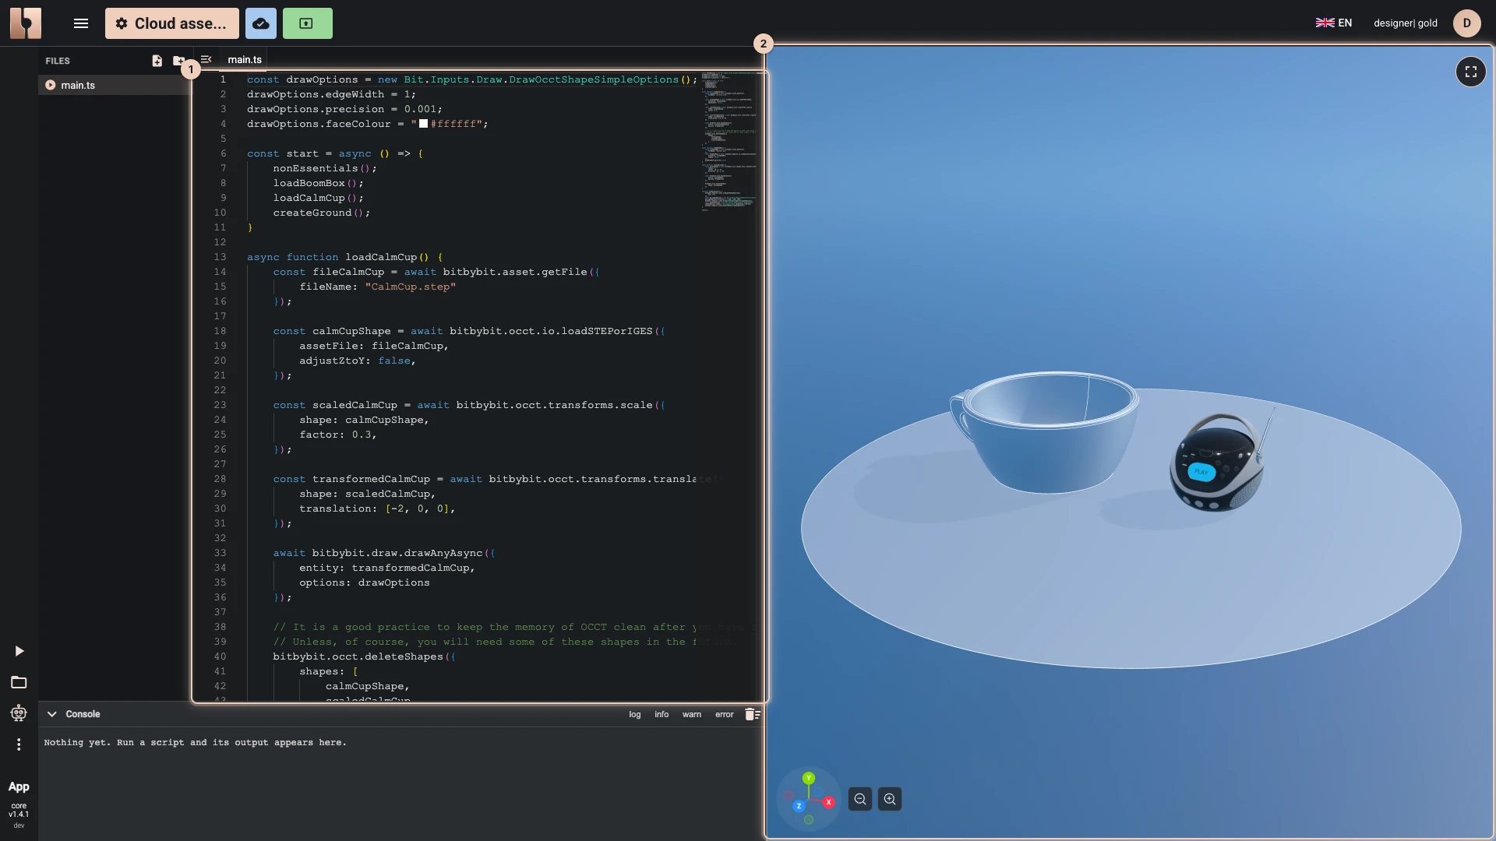Screen dimensions: 1496x841
Task: Switch to the main.ts editor tab
Action: tap(245, 59)
